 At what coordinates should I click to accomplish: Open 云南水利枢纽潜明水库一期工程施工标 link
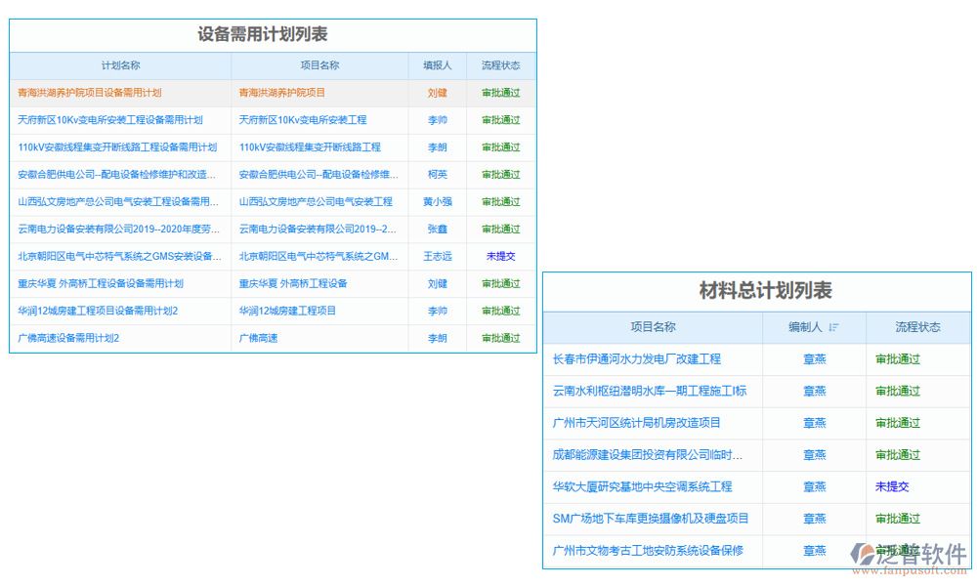[652, 391]
